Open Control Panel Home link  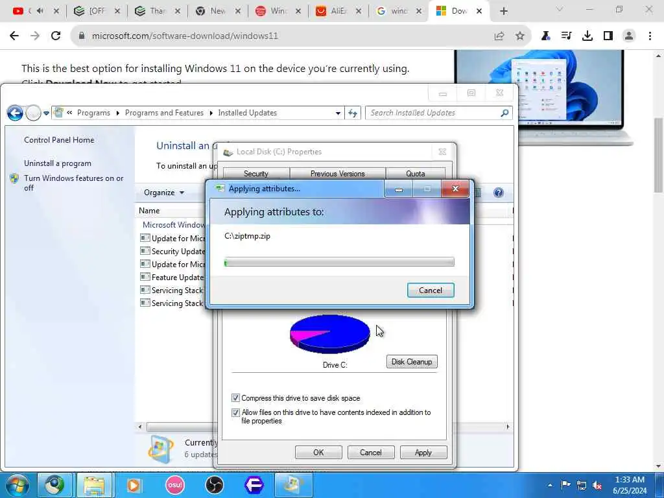(59, 140)
